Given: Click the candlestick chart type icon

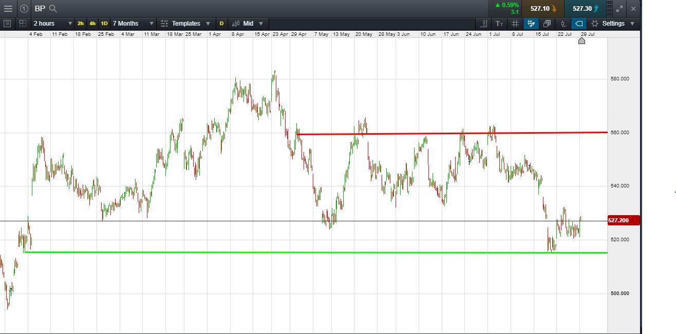Looking at the screenshot, I should click(x=236, y=24).
